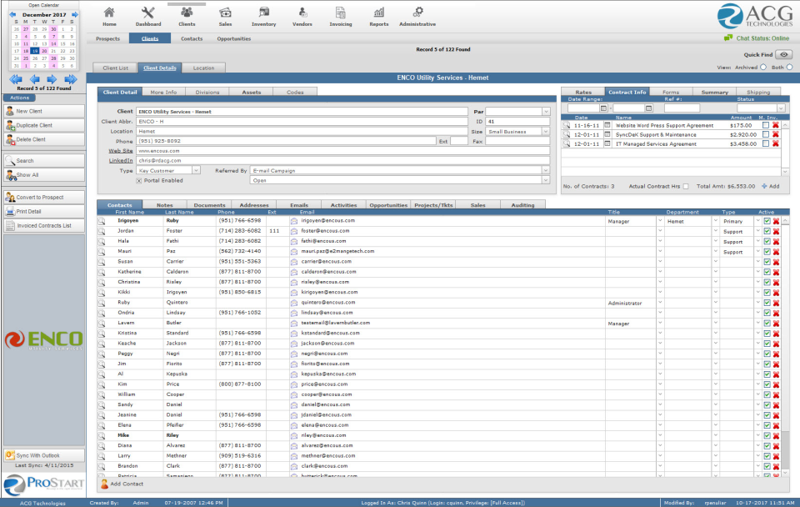Expand the Type dropdown showing Key Customer
Screen dimensions: 800x507
196,171
